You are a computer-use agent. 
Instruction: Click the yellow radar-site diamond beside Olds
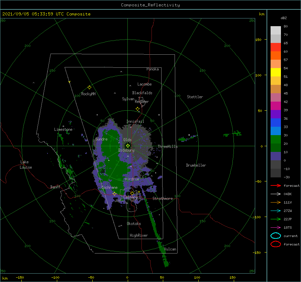coord(128,146)
